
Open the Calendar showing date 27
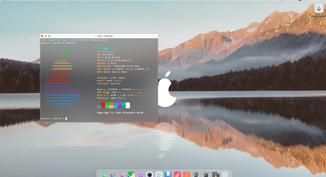(159, 175)
